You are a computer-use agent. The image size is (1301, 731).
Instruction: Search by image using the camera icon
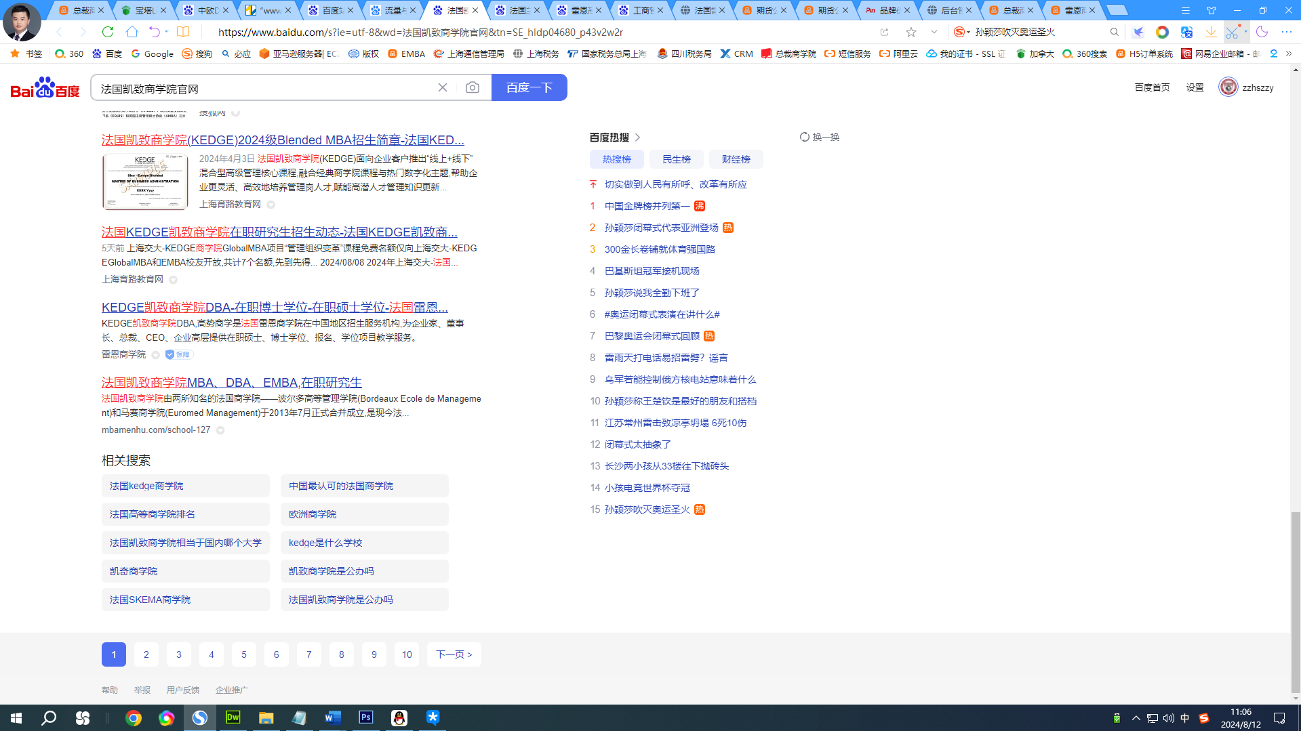tap(473, 87)
